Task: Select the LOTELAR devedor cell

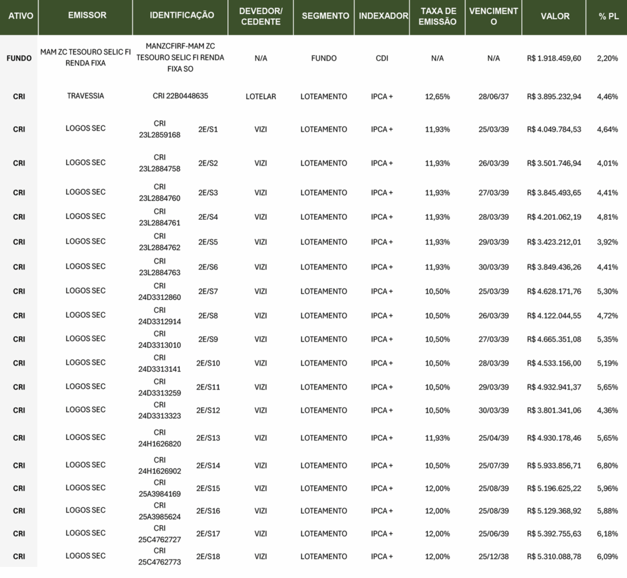Action: point(261,97)
